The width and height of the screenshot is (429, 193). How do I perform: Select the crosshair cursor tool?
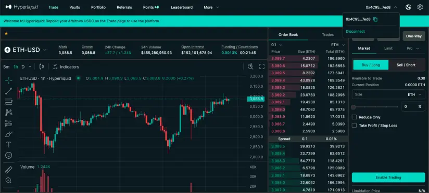tap(9, 80)
